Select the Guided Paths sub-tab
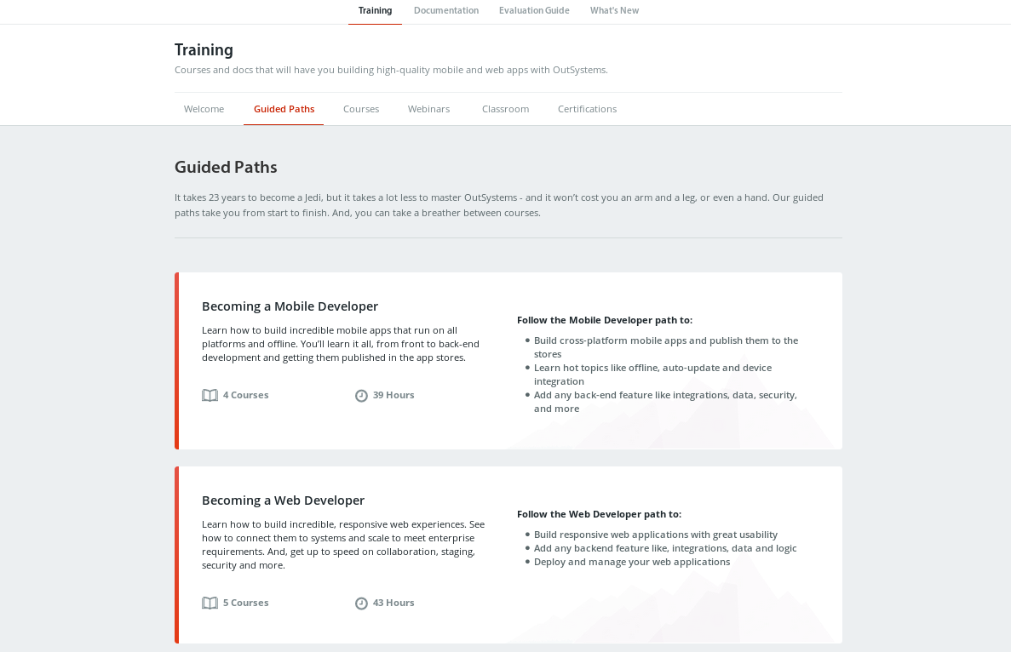This screenshot has width=1011, height=652. [x=284, y=109]
